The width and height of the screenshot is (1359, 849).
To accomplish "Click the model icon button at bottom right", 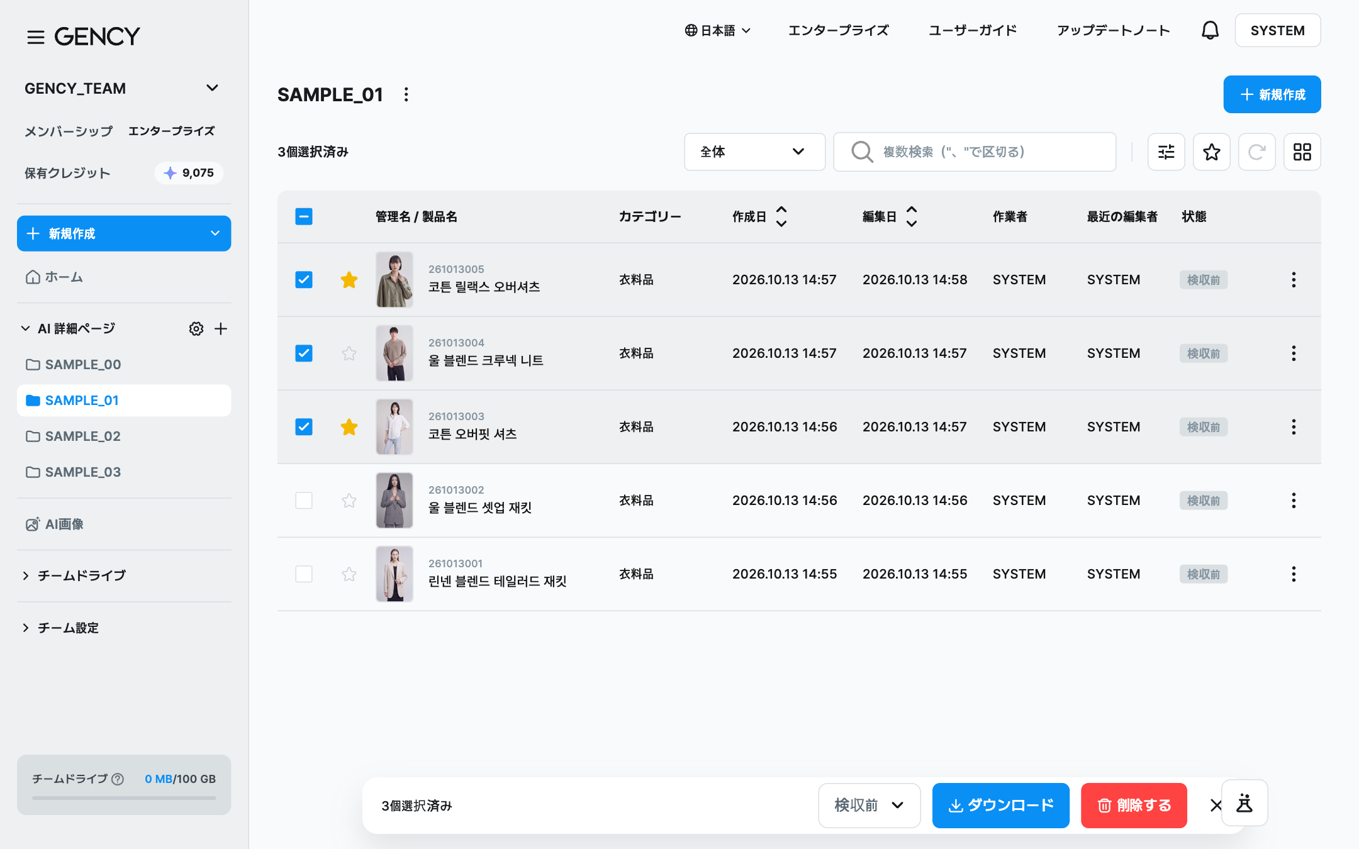I will [x=1244, y=803].
